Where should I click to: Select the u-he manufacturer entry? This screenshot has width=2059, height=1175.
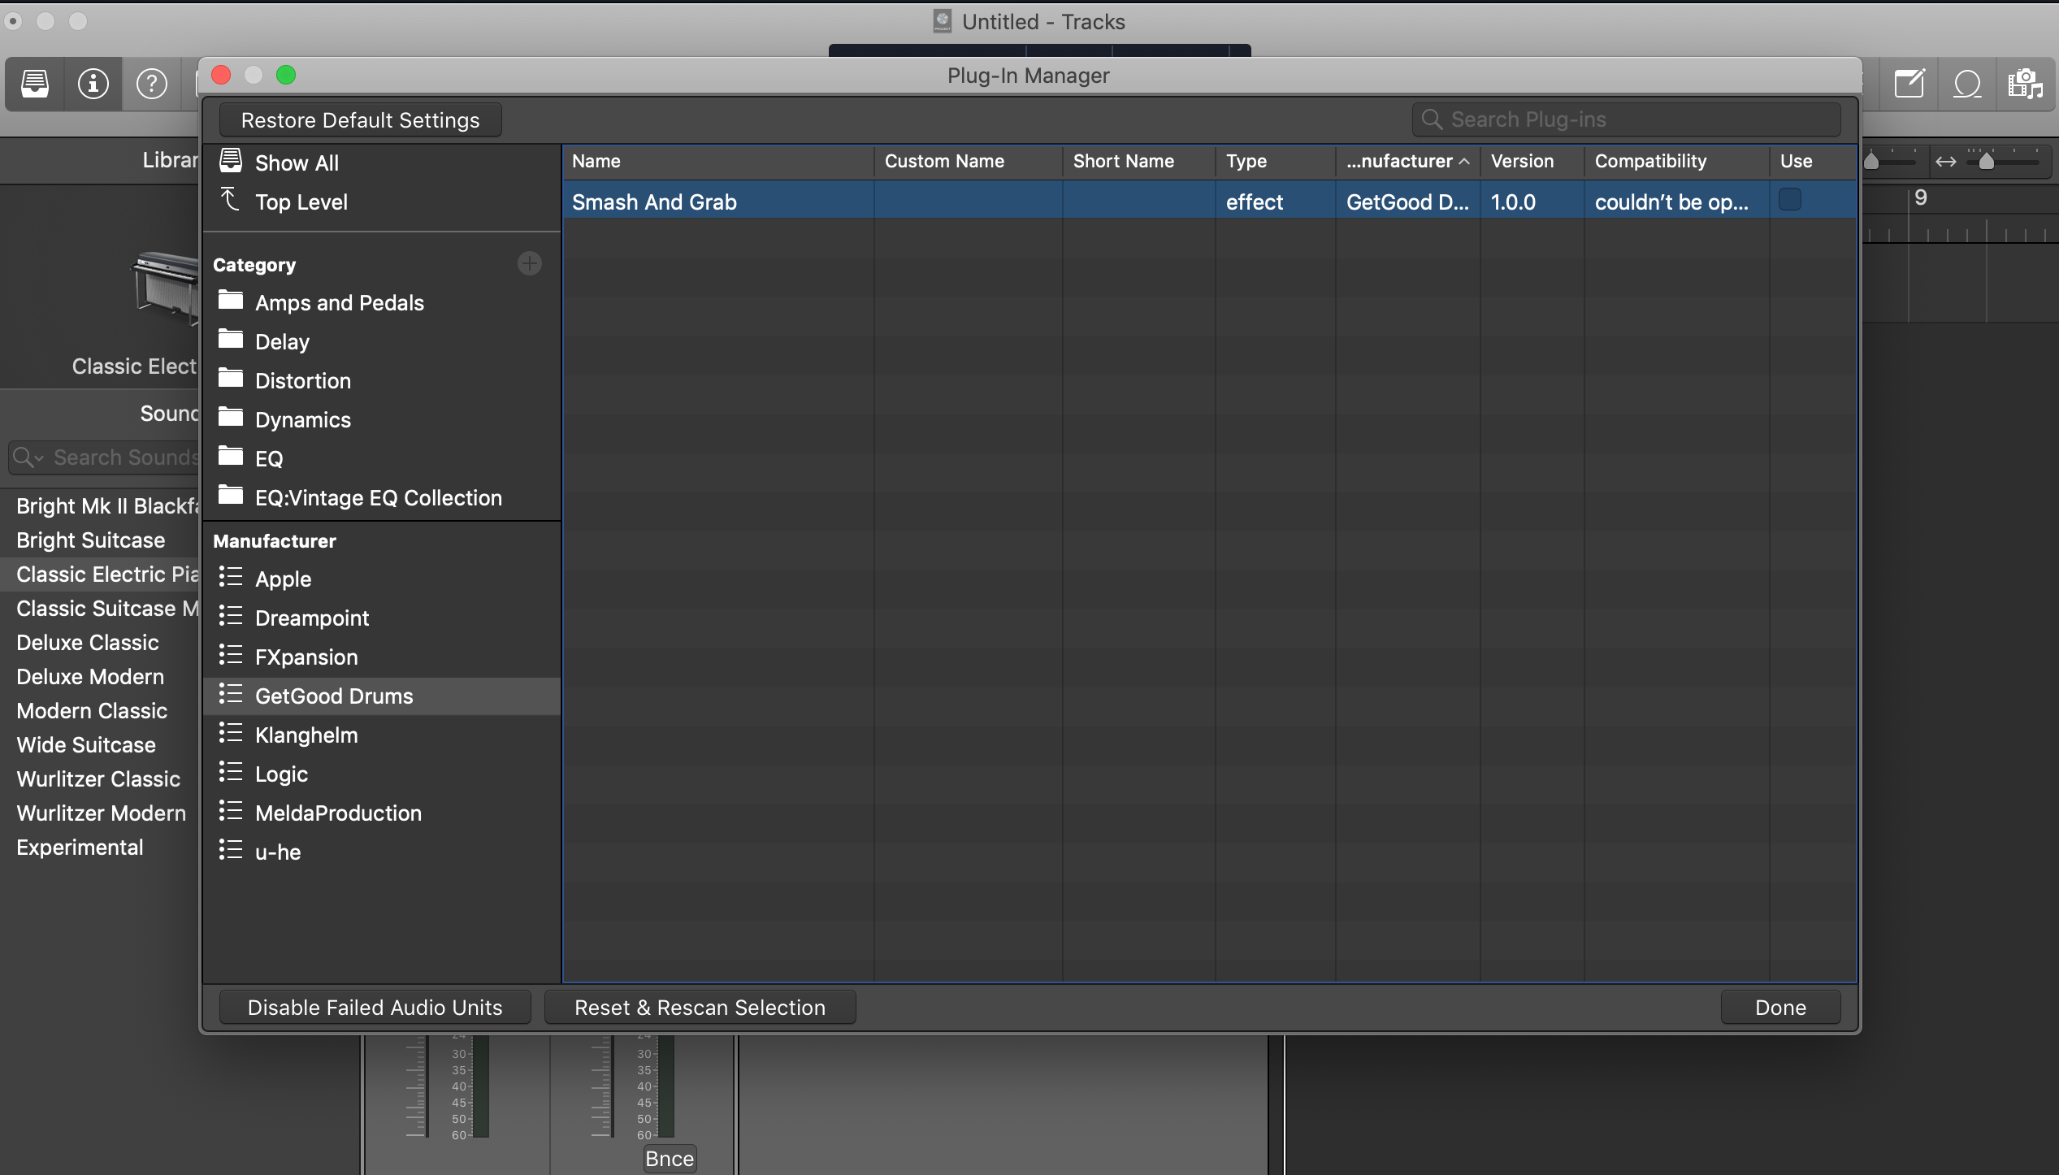[277, 852]
